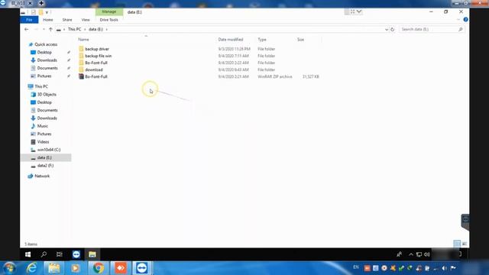This screenshot has width=489, height=275.
Task: Open media player icon on host taskbar
Action: click(x=76, y=268)
